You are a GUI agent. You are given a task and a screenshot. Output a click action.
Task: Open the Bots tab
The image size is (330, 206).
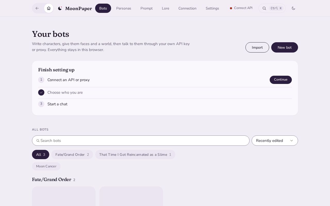(103, 8)
